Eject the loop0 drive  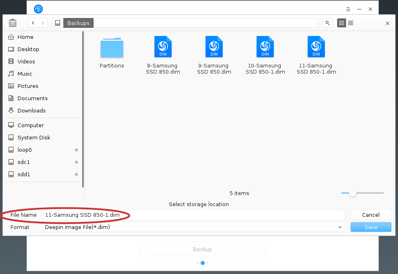click(x=76, y=150)
